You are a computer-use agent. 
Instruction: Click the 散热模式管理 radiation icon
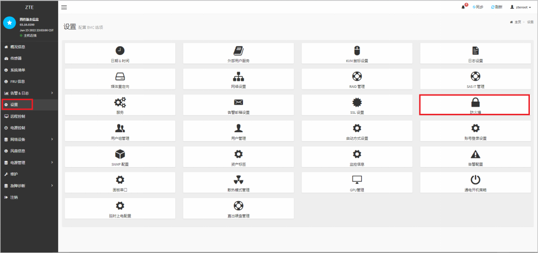coord(238,180)
